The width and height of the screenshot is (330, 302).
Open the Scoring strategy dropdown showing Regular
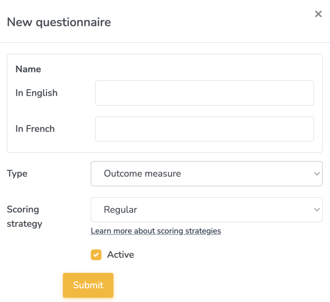206,209
